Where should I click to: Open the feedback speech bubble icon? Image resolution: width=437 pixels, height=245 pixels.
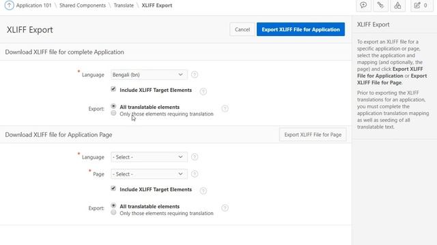coord(363,5)
